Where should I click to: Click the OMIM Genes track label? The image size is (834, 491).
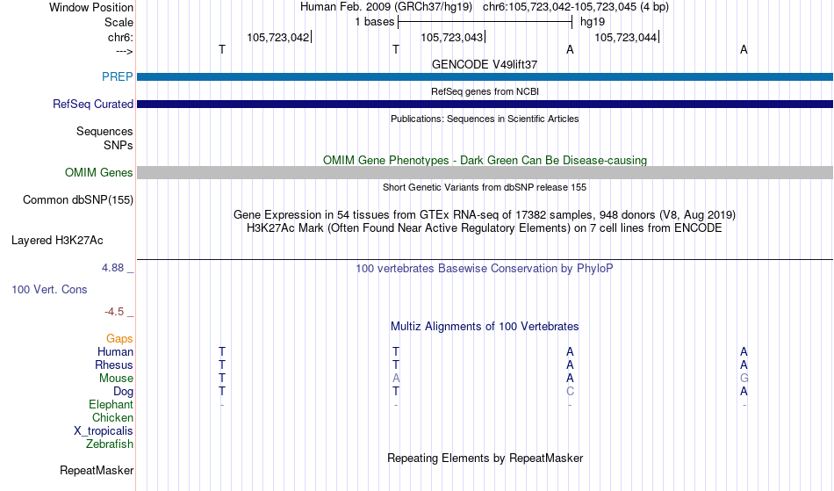tap(98, 172)
